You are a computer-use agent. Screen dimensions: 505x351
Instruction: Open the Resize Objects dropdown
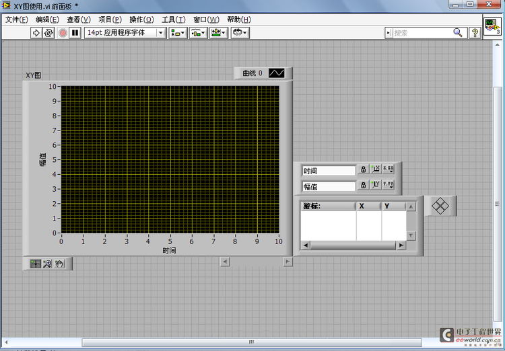219,33
